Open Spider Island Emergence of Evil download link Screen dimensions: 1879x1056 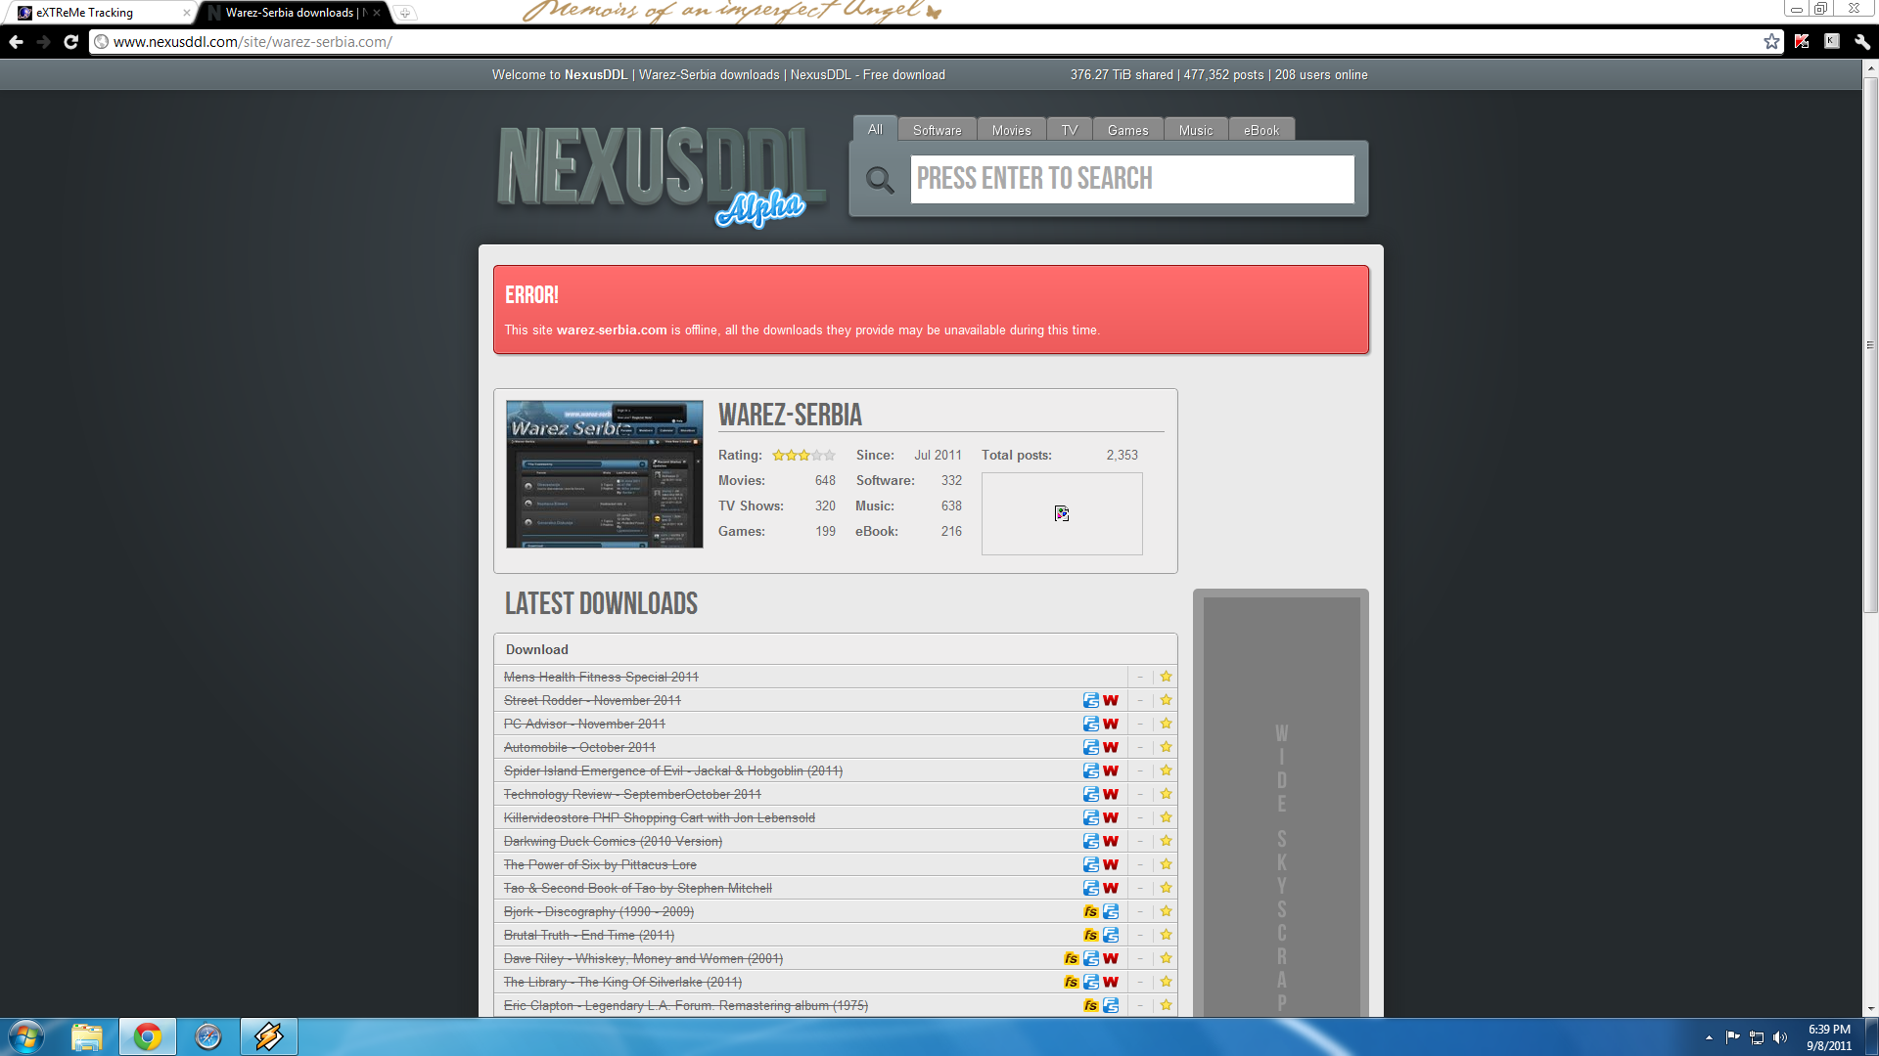click(x=673, y=770)
